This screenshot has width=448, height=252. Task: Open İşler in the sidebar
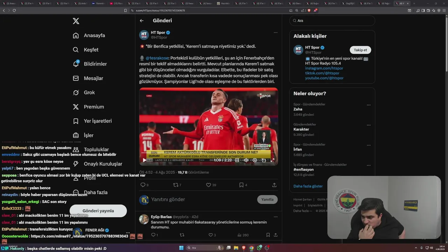83,135
